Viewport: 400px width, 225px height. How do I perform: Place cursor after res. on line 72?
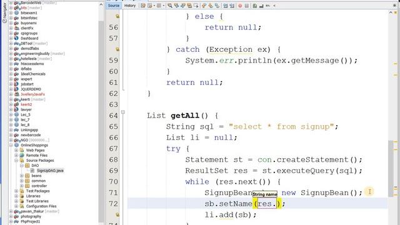tap(277, 204)
